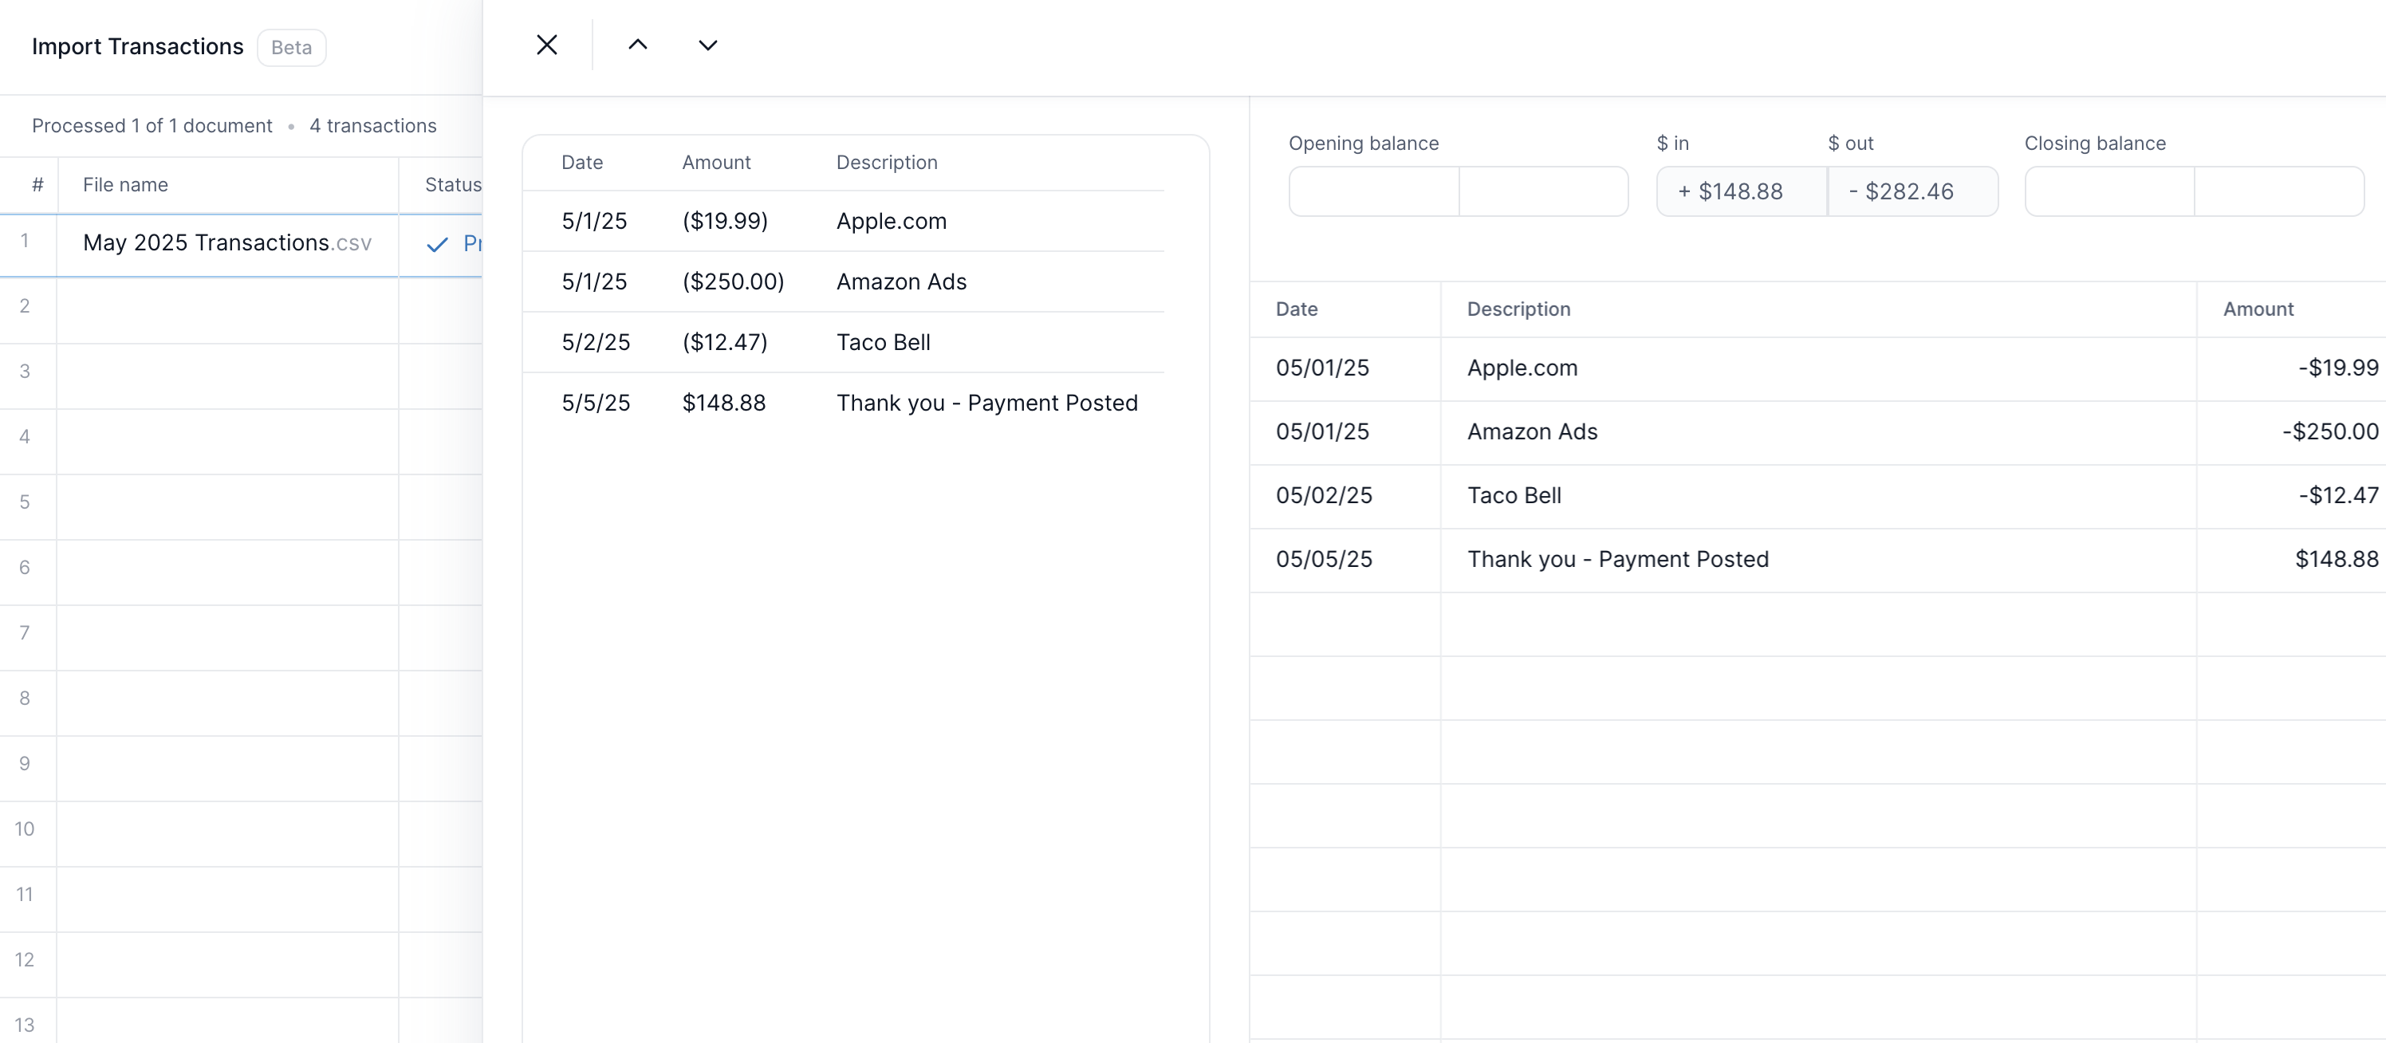Image resolution: width=2386 pixels, height=1043 pixels.
Task: Go to previous document with up chevron
Action: (x=637, y=45)
